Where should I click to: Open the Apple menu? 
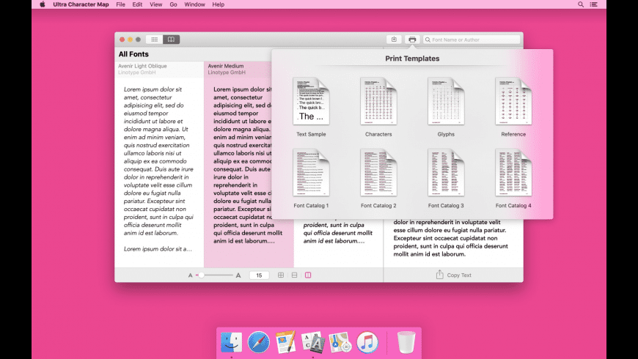point(43,4)
